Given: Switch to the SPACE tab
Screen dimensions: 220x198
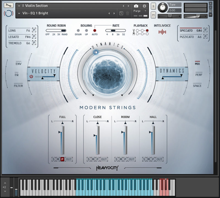Looking at the screenshot, I should pyautogui.click(x=197, y=86).
